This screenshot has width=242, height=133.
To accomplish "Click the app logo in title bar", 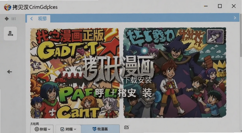I will click(7, 7).
